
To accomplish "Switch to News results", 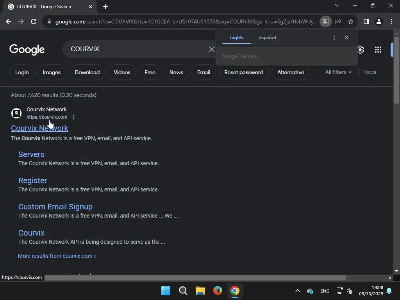I will tap(176, 72).
